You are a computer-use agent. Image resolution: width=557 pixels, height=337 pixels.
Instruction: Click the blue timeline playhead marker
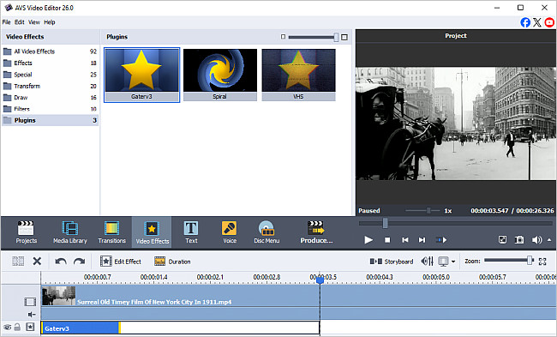tap(320, 280)
